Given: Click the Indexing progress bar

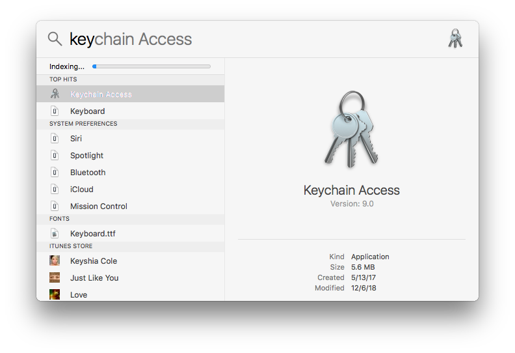Looking at the screenshot, I should (152, 66).
